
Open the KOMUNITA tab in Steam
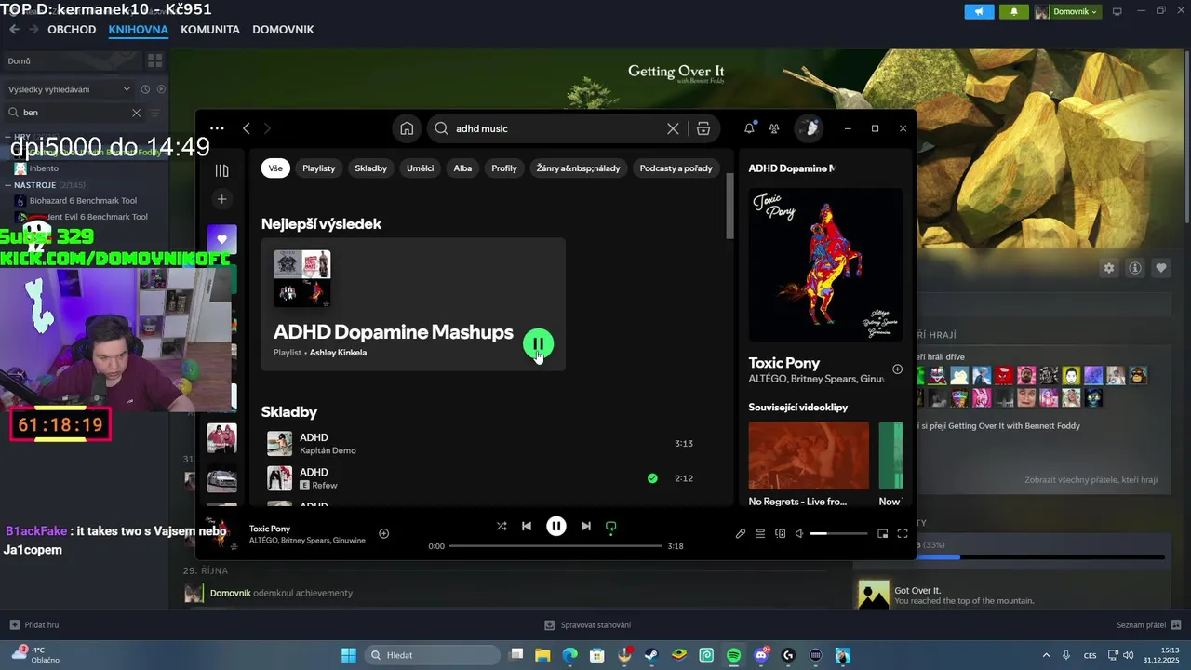210,30
